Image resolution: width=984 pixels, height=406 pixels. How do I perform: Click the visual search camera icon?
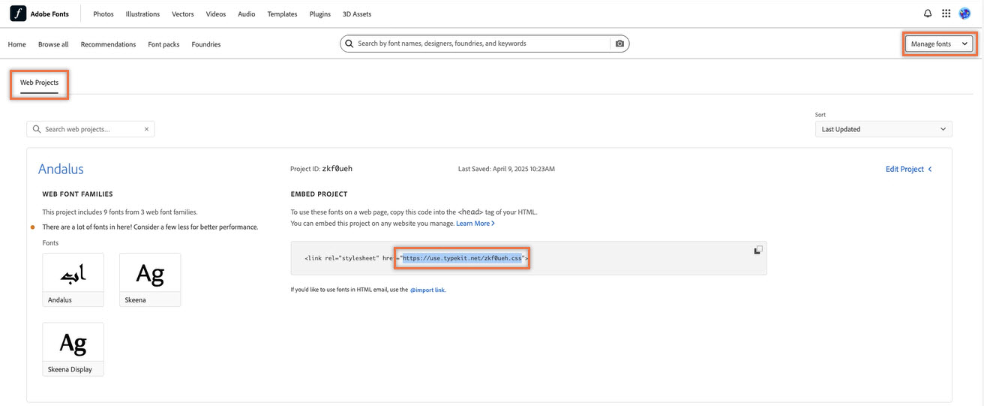619,44
